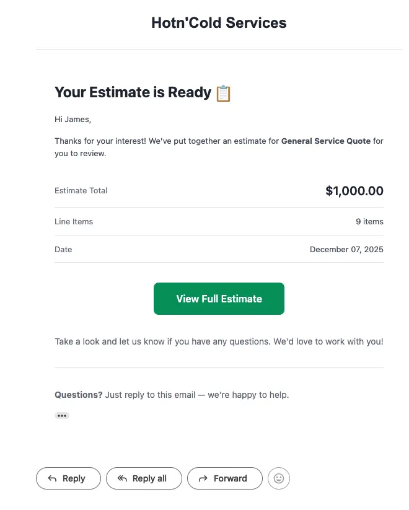The height and width of the screenshot is (510, 409).
Task: Reply to the estimate email
Action: (68, 478)
